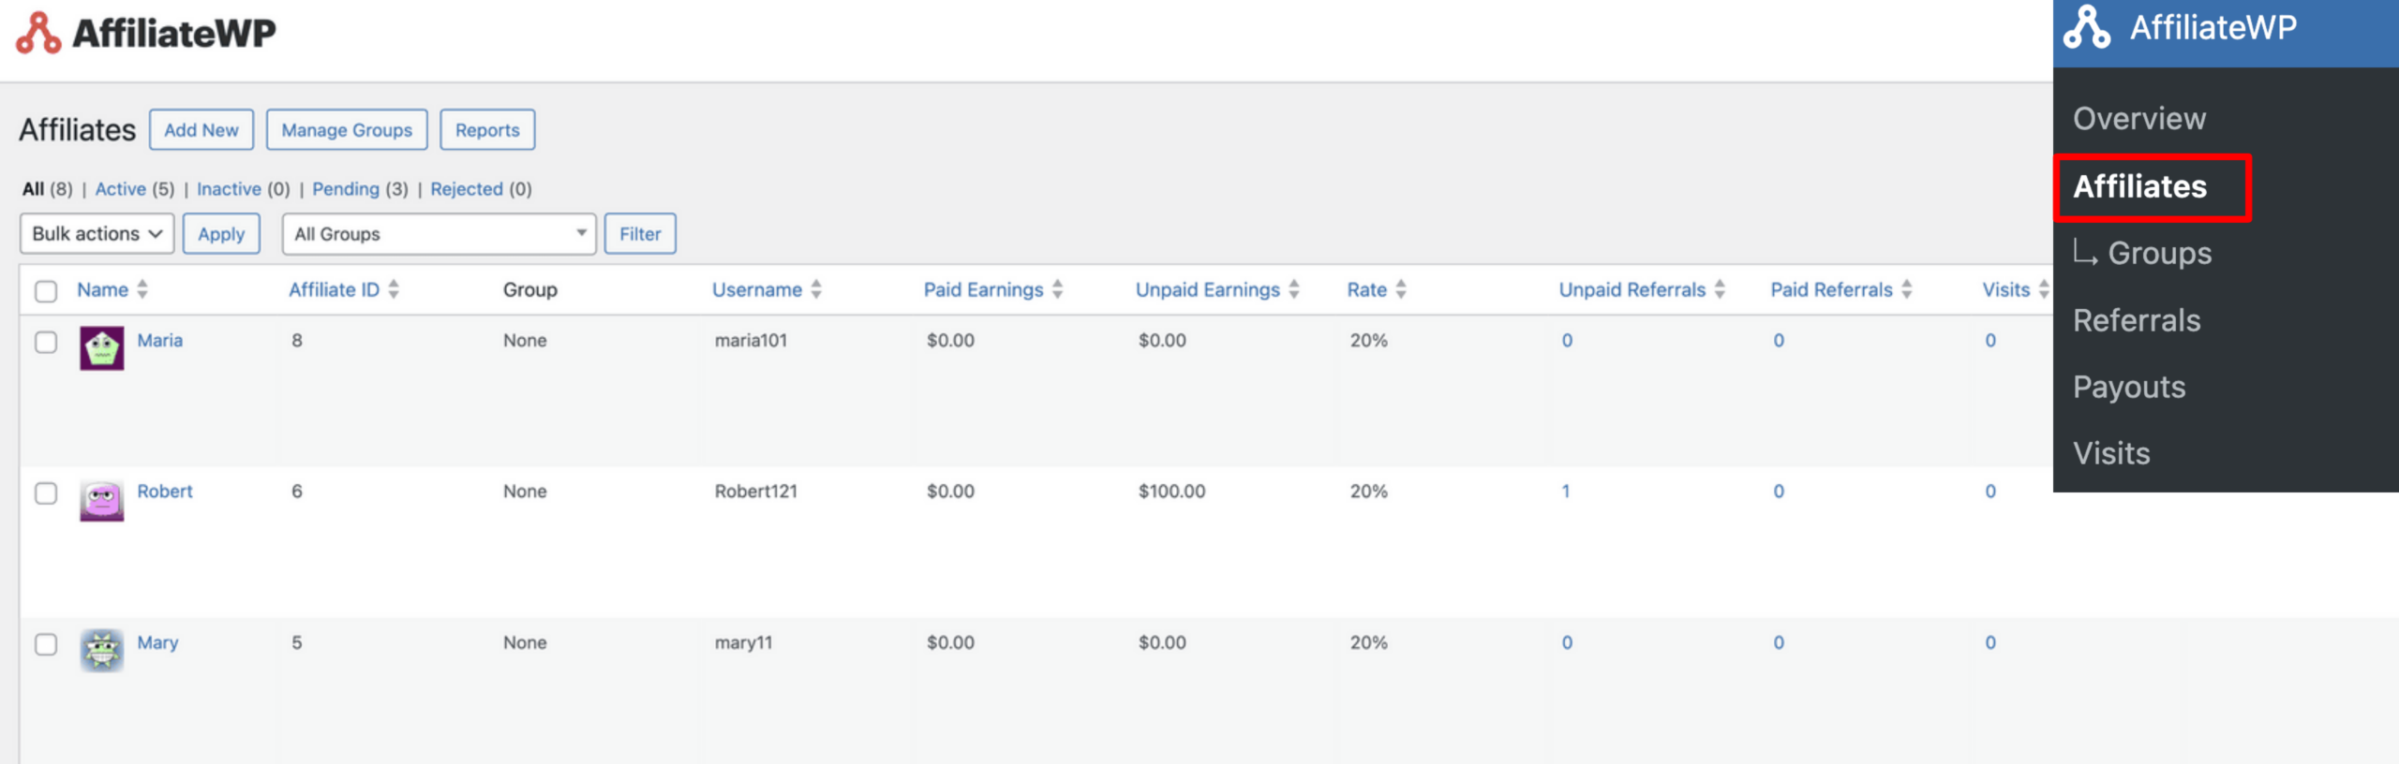Apply the selected bulk action

221,233
